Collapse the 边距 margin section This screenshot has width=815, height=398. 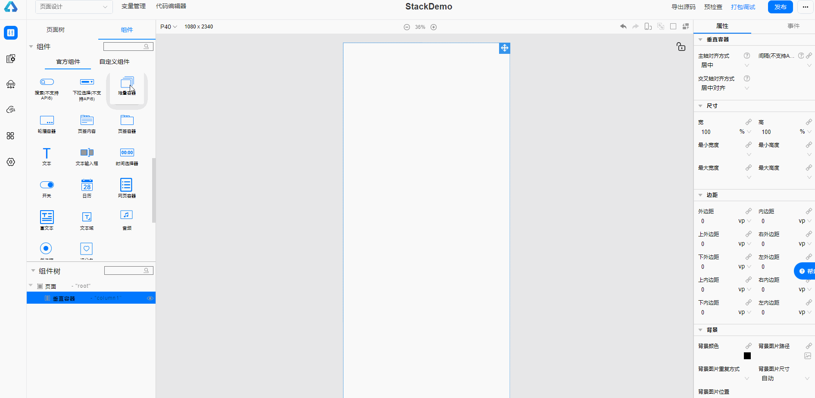[700, 195]
